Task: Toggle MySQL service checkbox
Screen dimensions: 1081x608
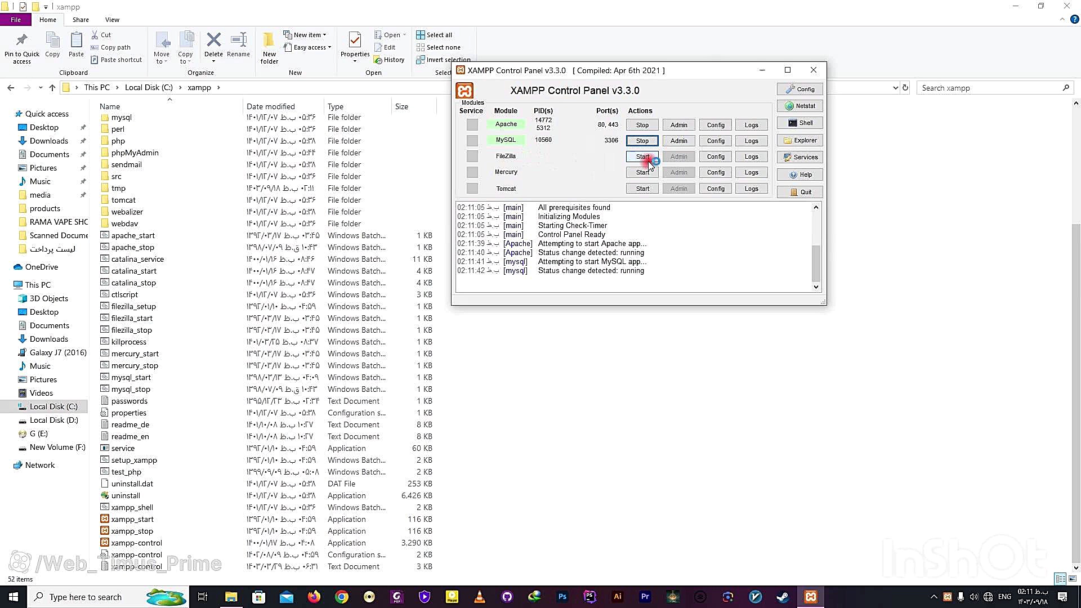Action: [472, 140]
